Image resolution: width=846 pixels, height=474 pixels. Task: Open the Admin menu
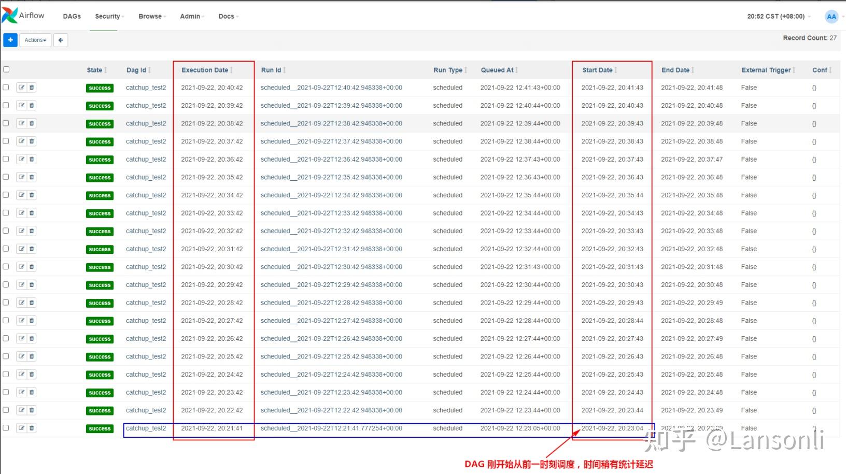pyautogui.click(x=192, y=17)
